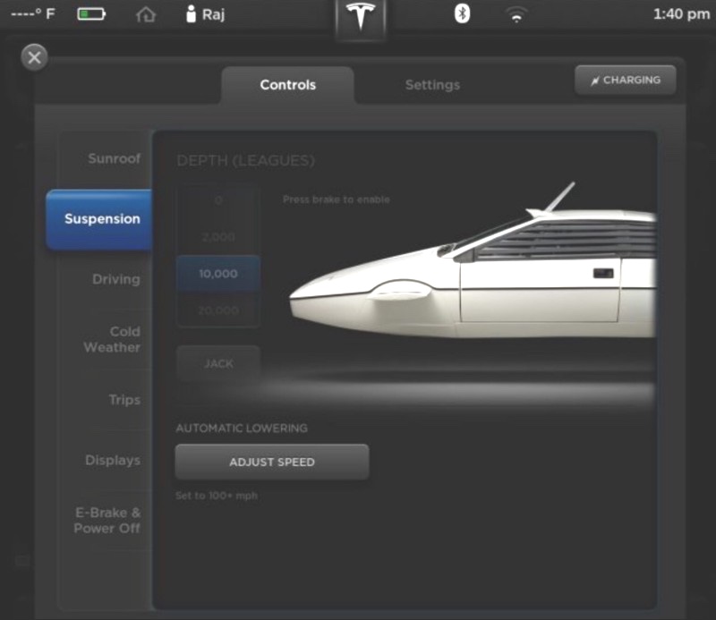This screenshot has width=716, height=620.
Task: Close the Controls panel with the X
Action: coord(34,57)
